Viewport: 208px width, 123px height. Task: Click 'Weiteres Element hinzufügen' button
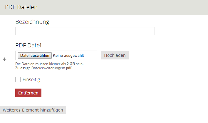tap(33, 110)
